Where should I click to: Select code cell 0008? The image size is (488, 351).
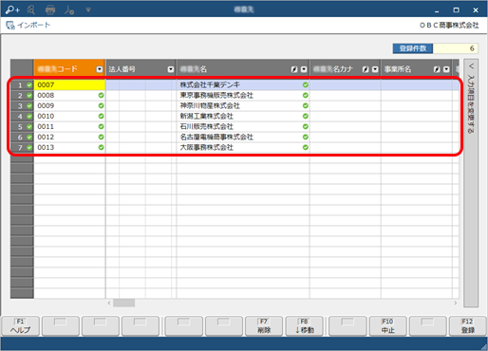(x=69, y=95)
